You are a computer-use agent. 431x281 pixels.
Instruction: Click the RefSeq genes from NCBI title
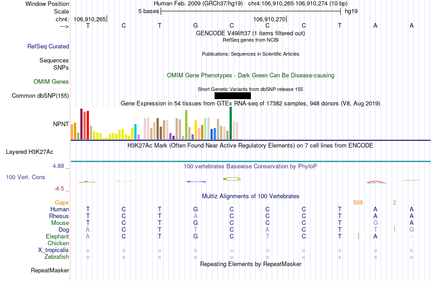pyautogui.click(x=251, y=40)
